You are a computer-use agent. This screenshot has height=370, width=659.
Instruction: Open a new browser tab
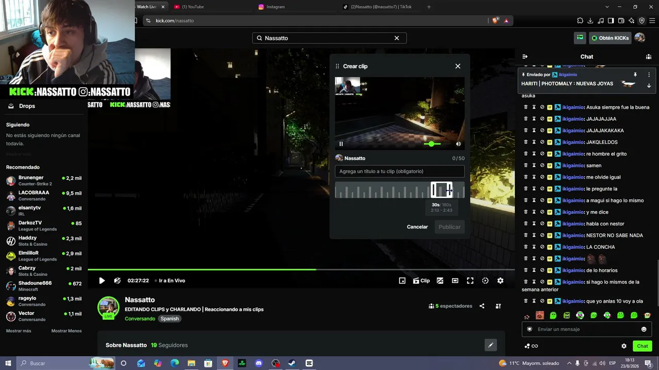[429, 7]
